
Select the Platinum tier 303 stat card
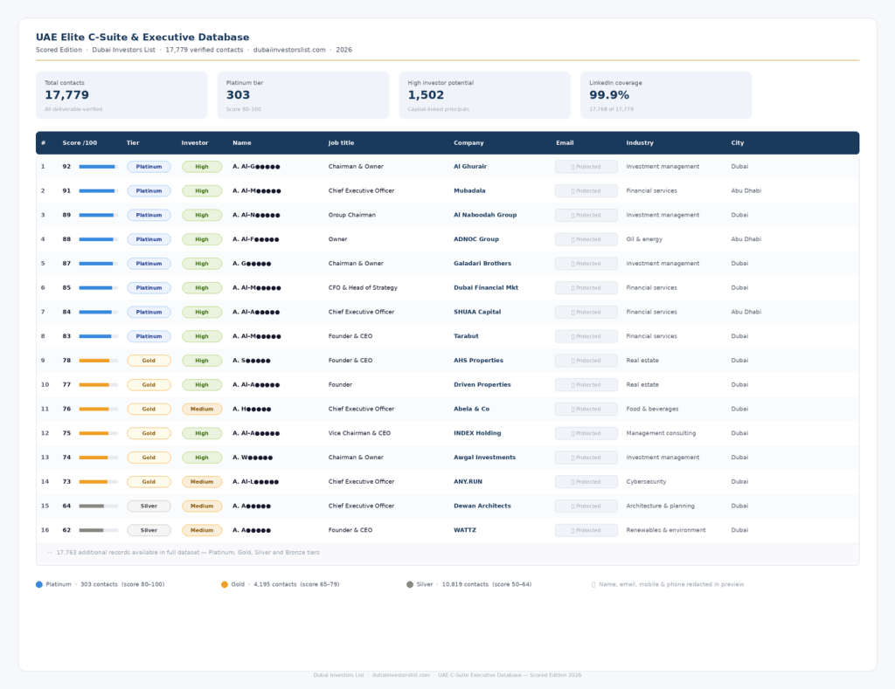point(303,95)
